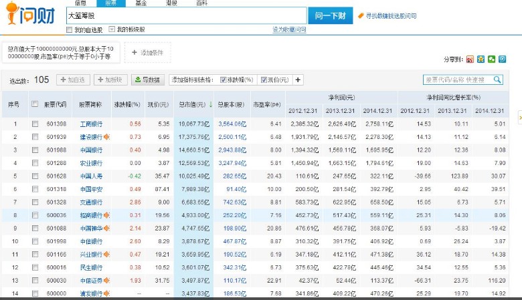The image size is (522, 300).
Task: Click 净利润 2012.12.31 sub-header
Action: point(303,111)
